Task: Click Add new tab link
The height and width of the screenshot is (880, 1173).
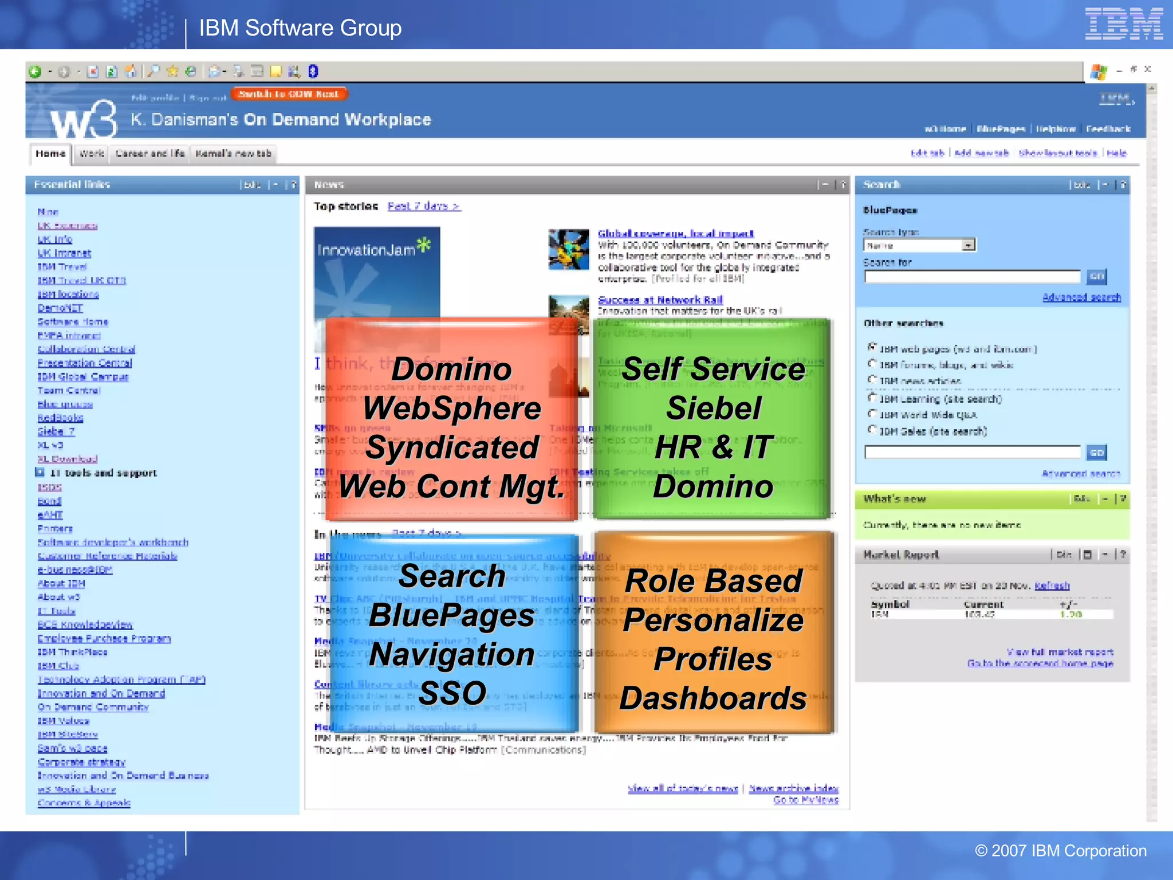Action: point(982,153)
